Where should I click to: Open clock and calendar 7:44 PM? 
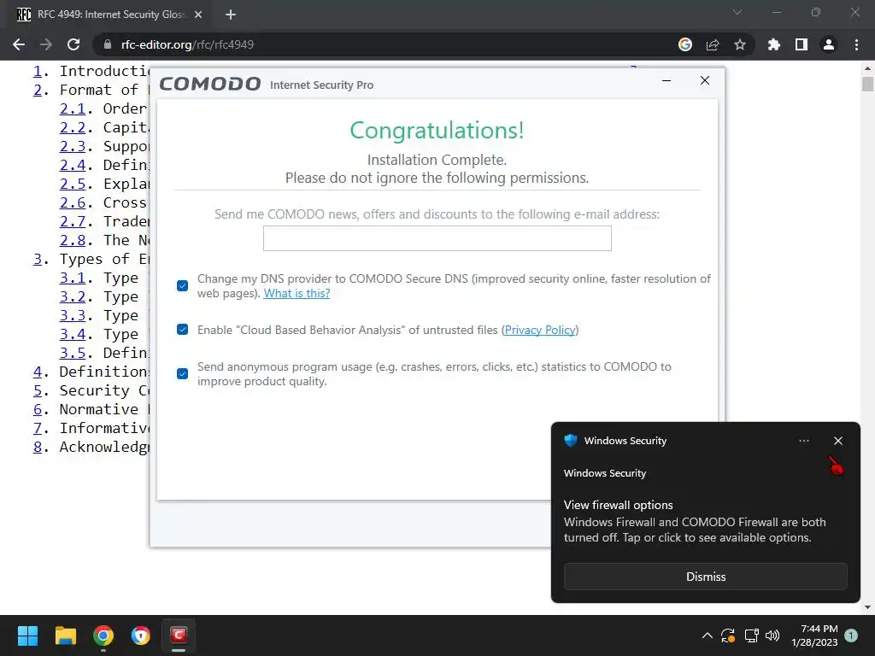pyautogui.click(x=814, y=635)
